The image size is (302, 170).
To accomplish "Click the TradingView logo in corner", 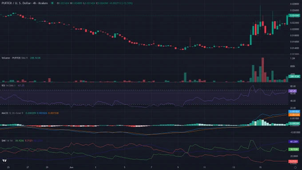I will [x=4, y=161].
